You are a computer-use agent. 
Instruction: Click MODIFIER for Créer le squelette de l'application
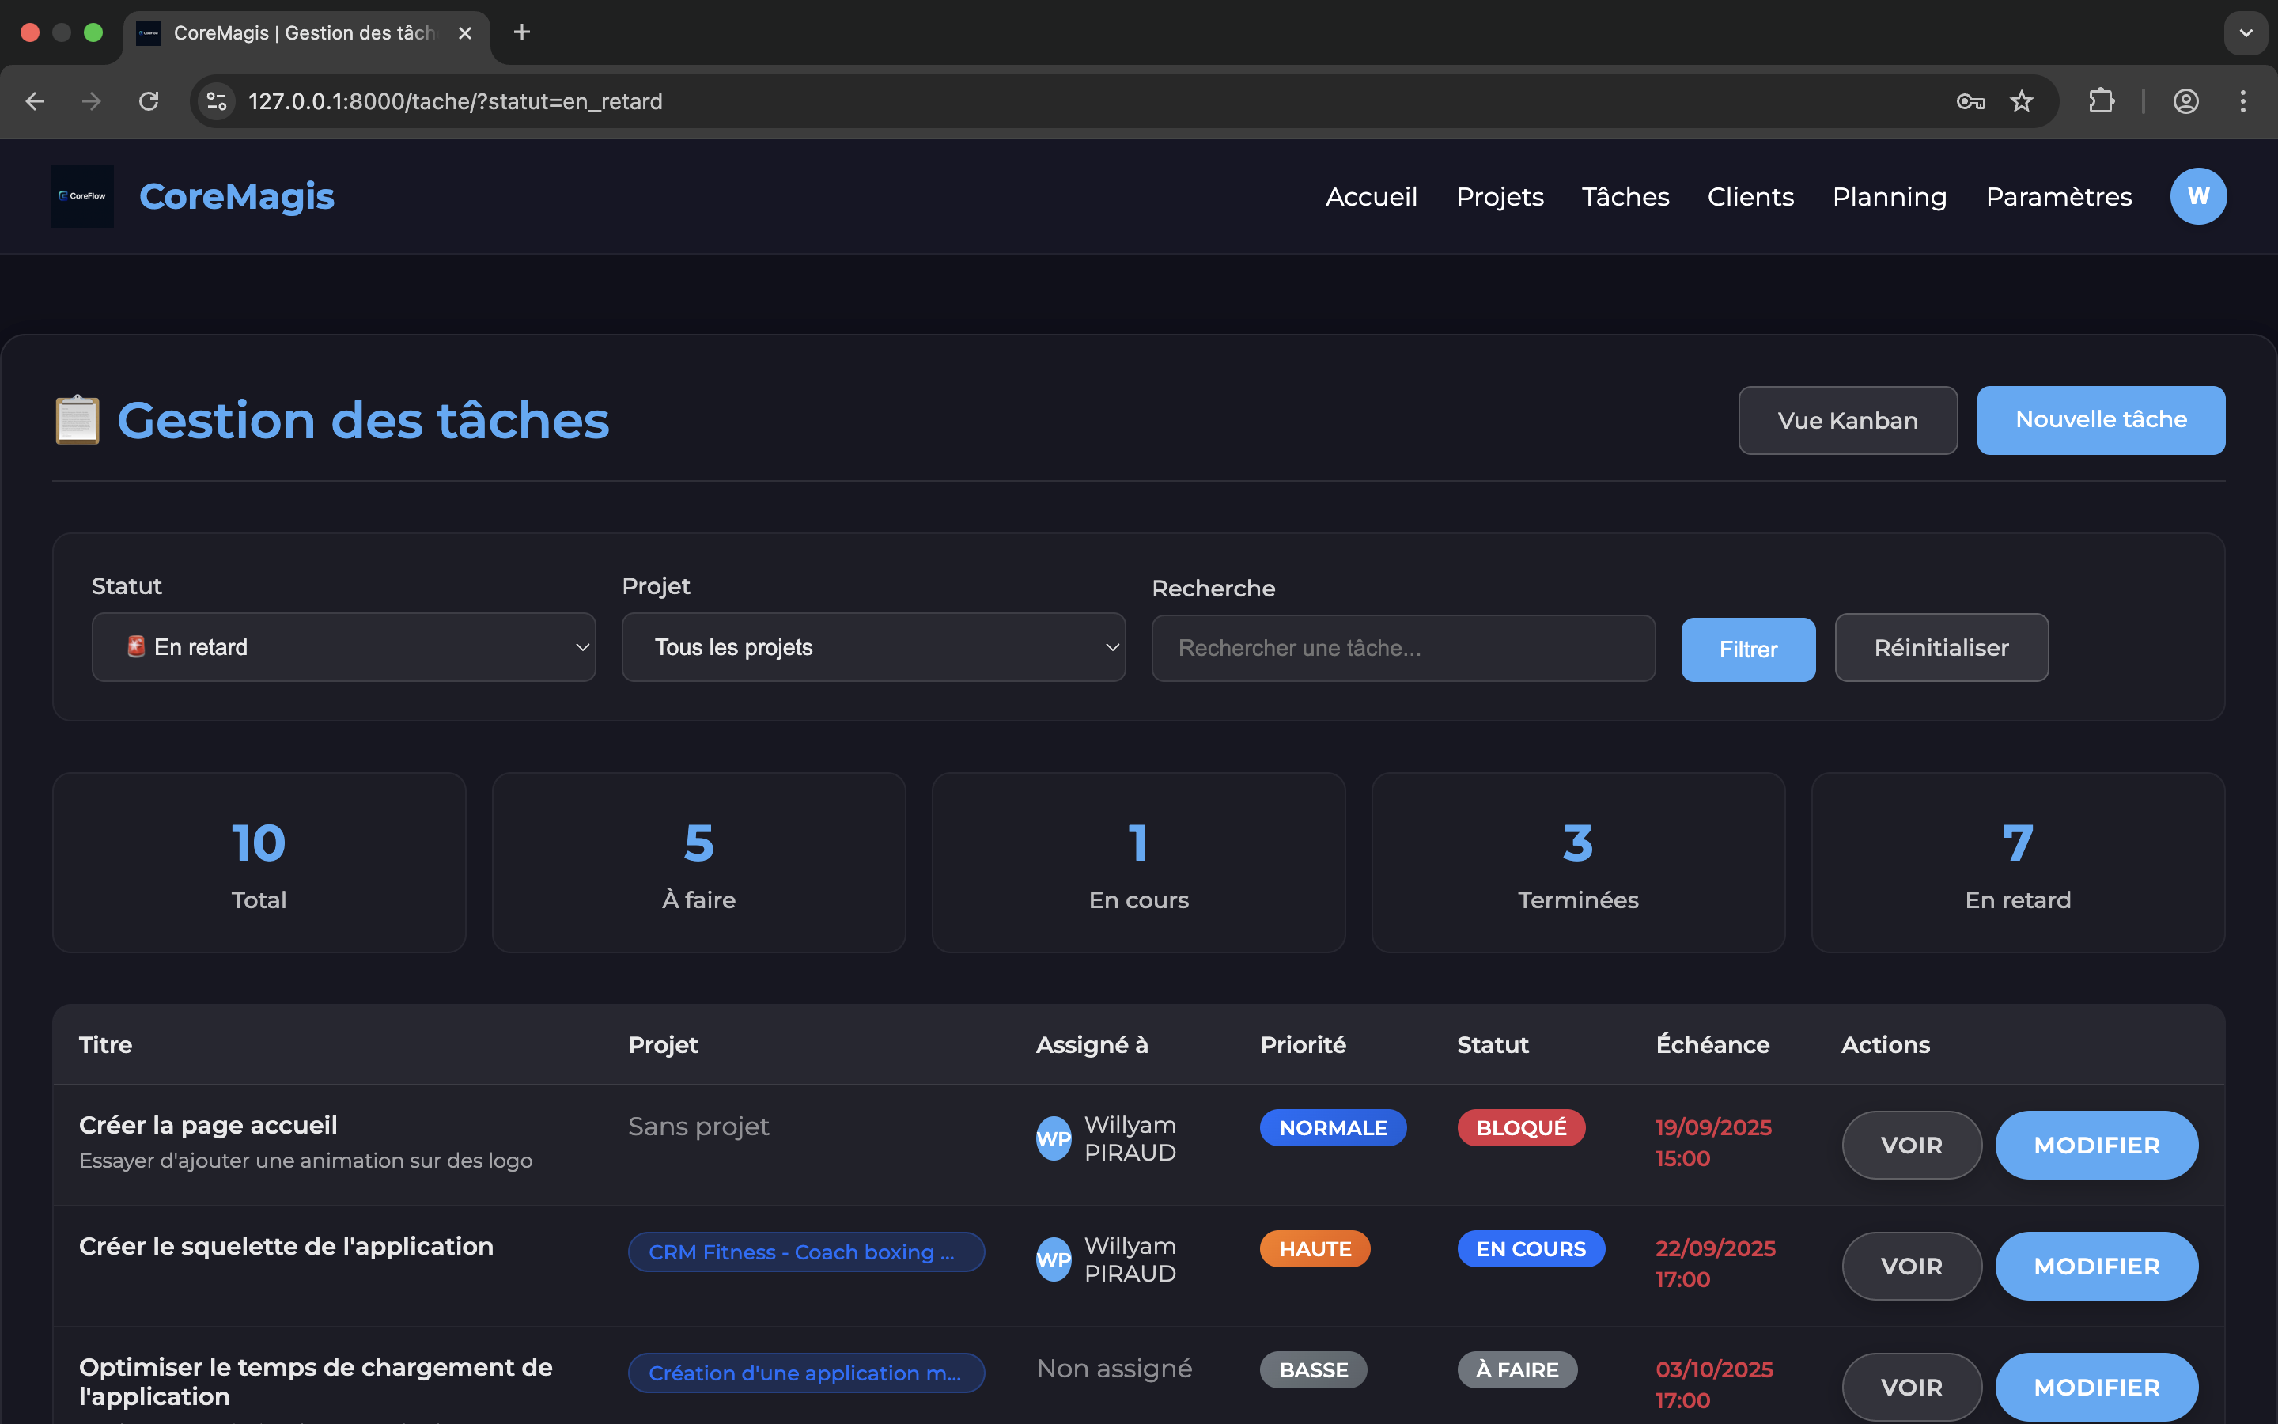point(2098,1266)
